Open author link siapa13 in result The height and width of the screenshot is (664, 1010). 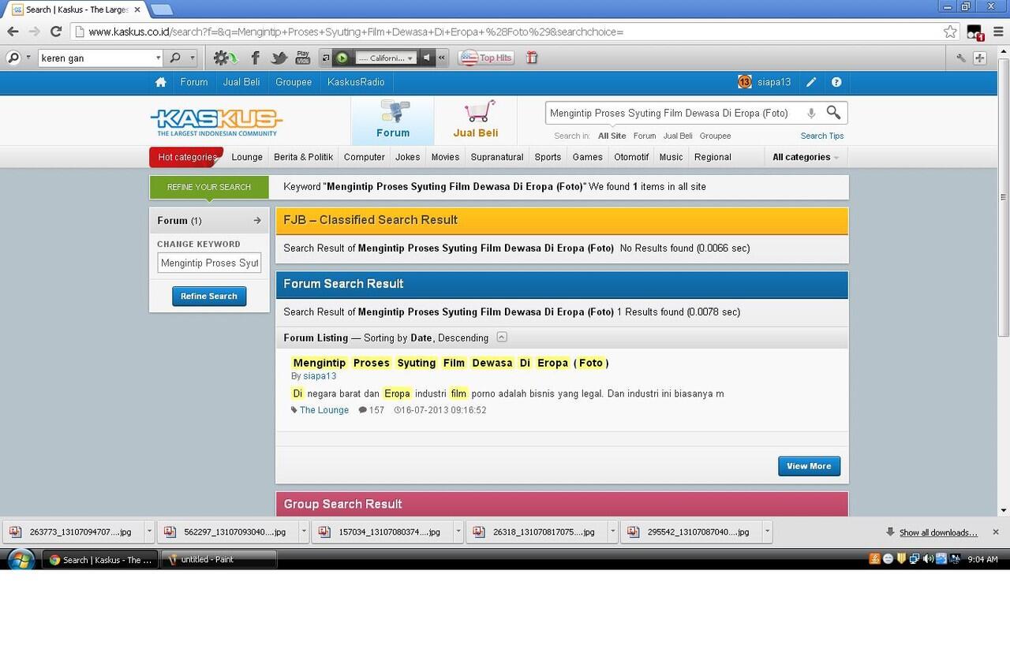click(320, 376)
